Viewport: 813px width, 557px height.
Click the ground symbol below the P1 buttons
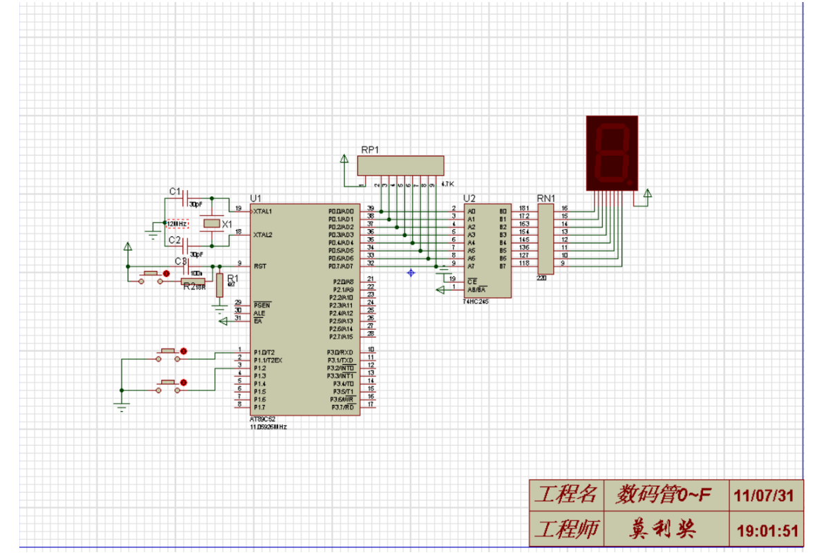122,407
